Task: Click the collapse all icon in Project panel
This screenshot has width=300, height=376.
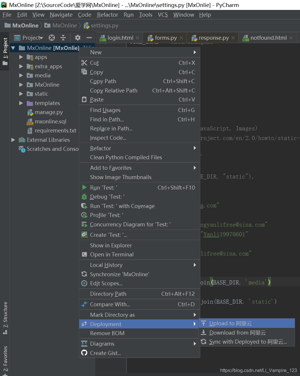Action: coord(63,38)
